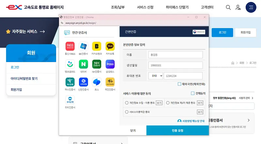Select the PASS carrier certificate icon

tap(70, 46)
